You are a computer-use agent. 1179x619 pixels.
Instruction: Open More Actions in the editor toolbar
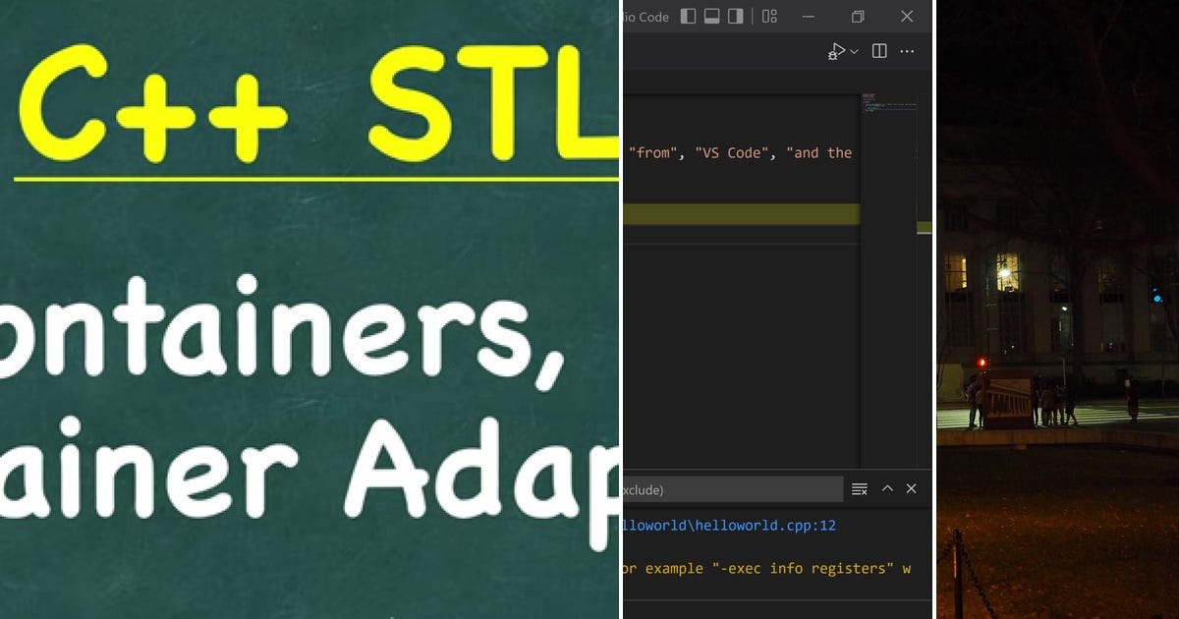(907, 51)
